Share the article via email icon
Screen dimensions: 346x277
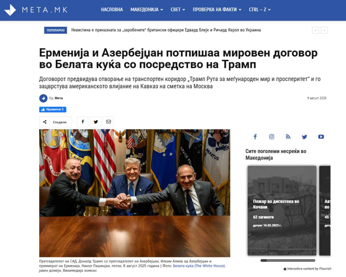coord(108,122)
